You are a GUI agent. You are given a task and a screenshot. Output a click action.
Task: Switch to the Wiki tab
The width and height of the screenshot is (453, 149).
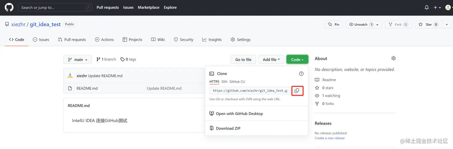point(158,39)
